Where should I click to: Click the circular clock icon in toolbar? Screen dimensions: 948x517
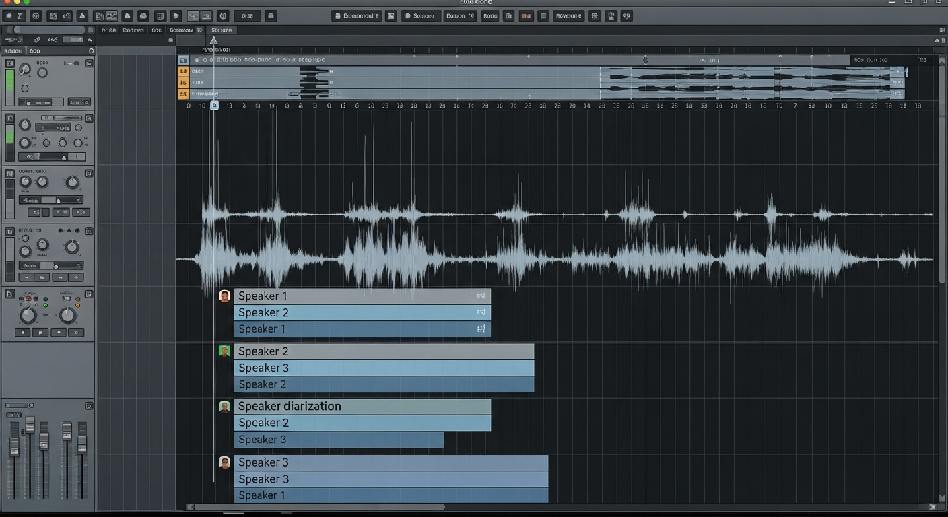pyautogui.click(x=223, y=15)
